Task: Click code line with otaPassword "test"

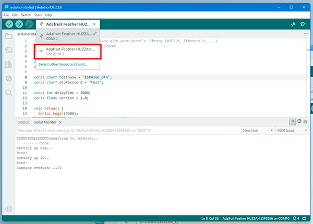Action: (69, 82)
